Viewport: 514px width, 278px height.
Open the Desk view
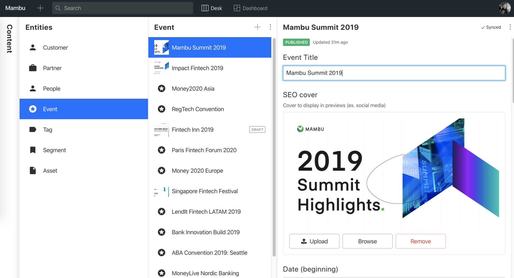tap(211, 8)
